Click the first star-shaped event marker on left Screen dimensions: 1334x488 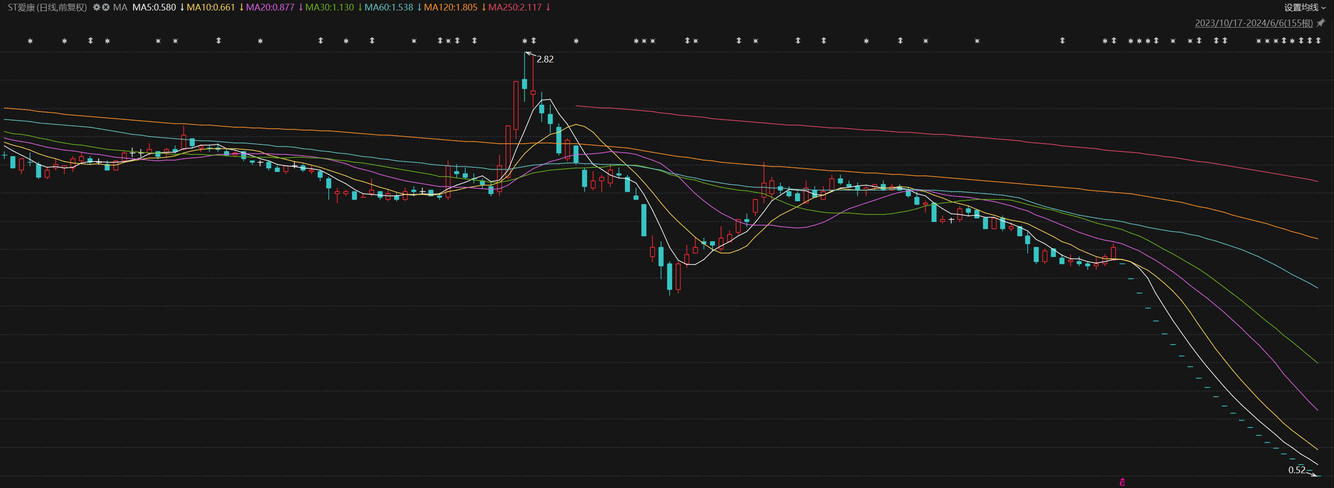coord(30,41)
